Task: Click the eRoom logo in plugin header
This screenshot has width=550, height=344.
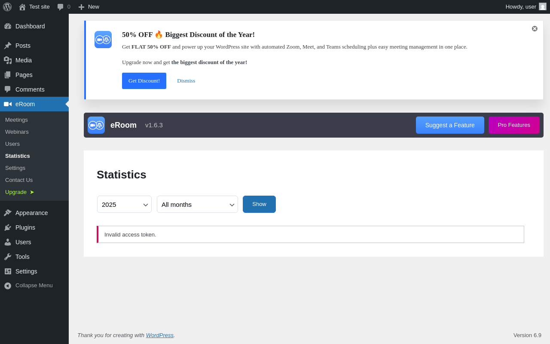Action: pyautogui.click(x=96, y=125)
